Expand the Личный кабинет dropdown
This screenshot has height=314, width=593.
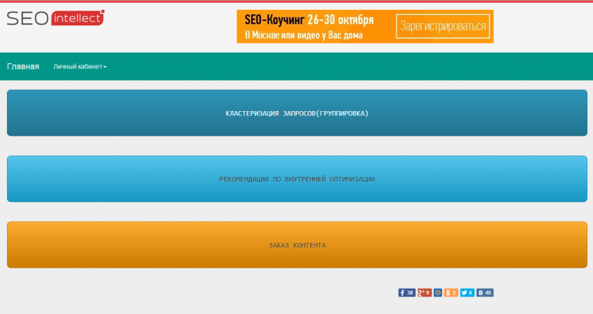pyautogui.click(x=79, y=67)
